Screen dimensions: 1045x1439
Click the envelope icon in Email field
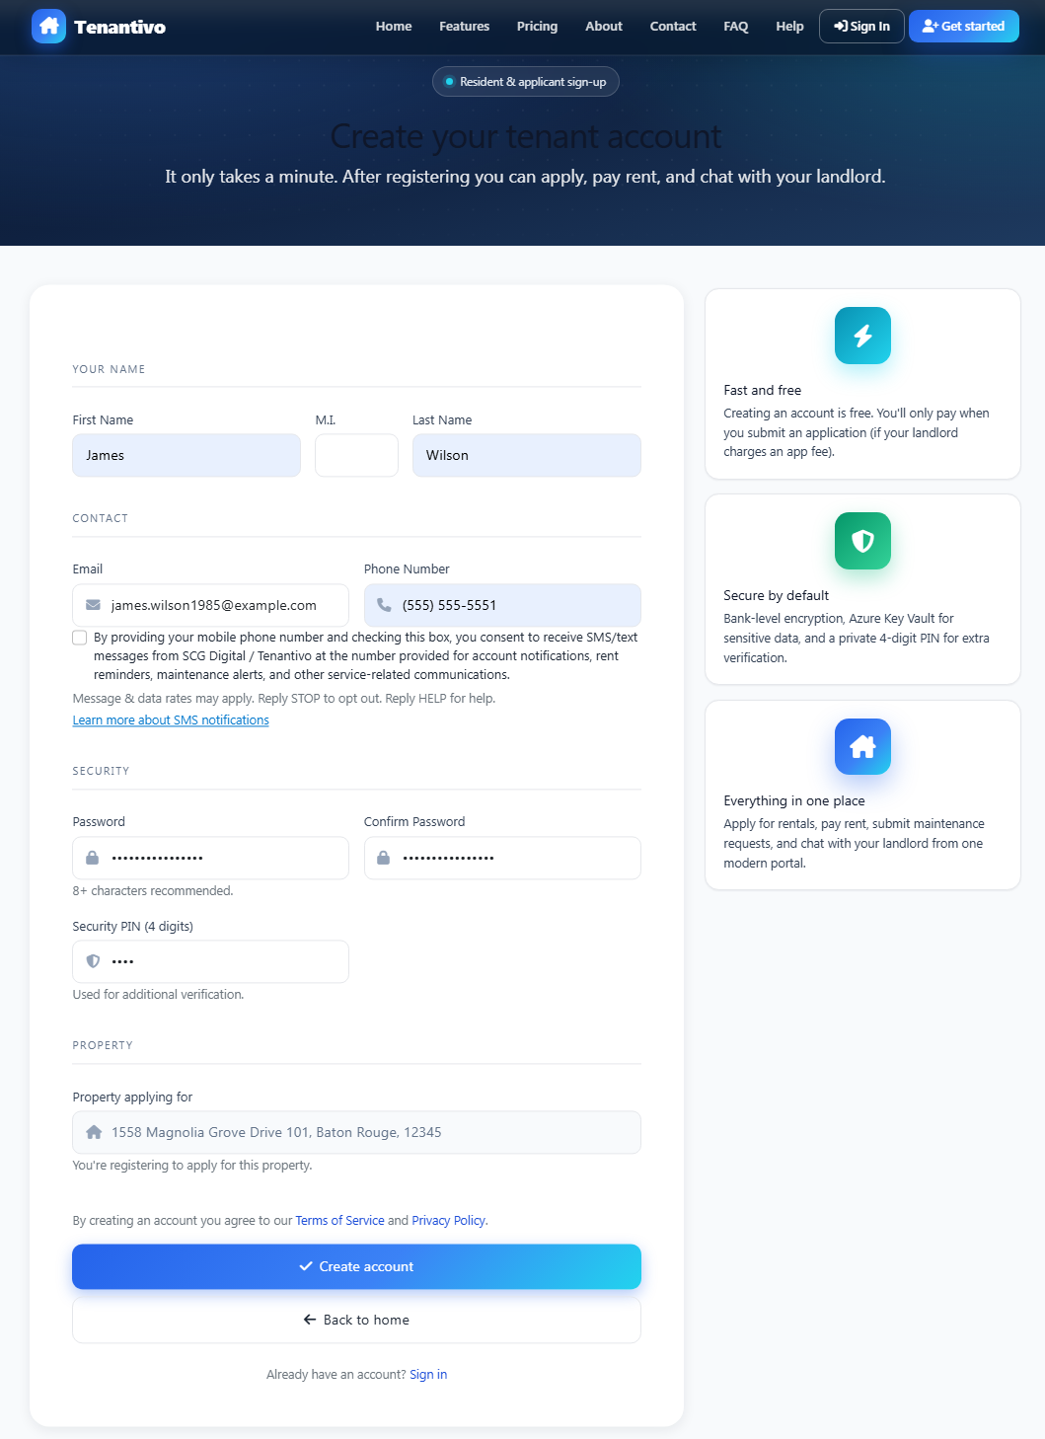pos(93,605)
